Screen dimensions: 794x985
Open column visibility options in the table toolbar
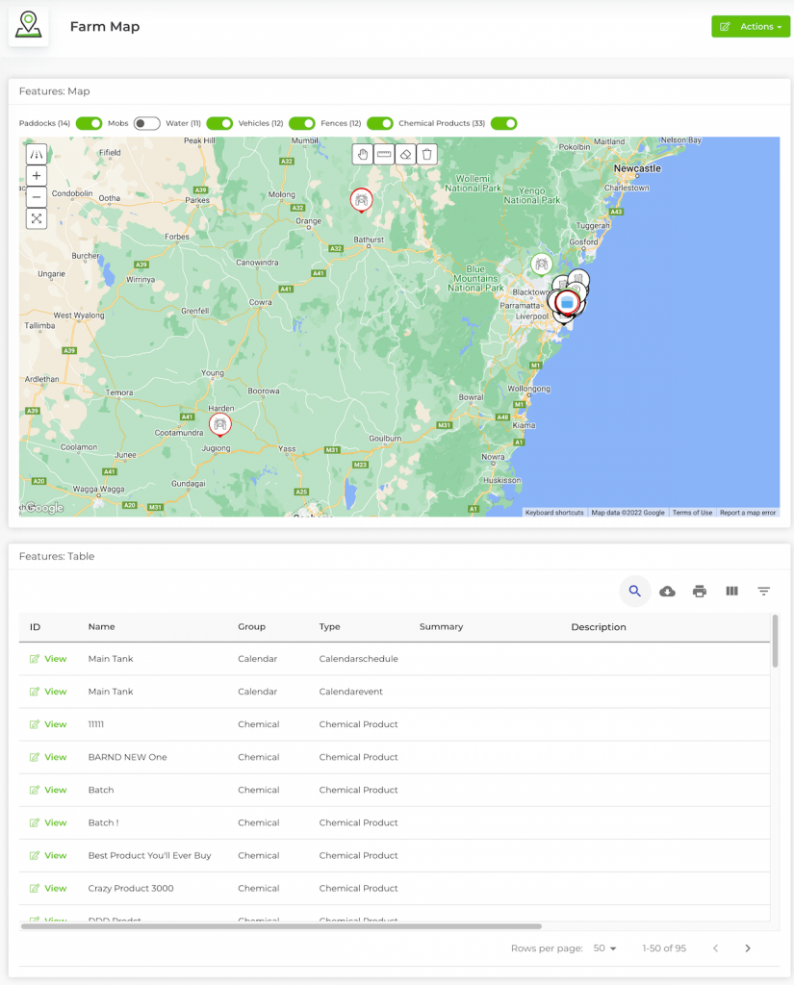(731, 592)
